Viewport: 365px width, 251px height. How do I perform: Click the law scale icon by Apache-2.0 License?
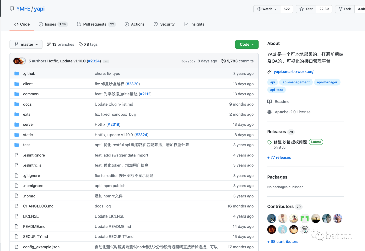269,112
